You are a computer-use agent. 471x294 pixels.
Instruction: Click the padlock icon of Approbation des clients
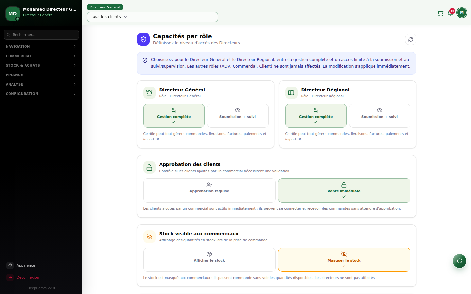(x=149, y=168)
